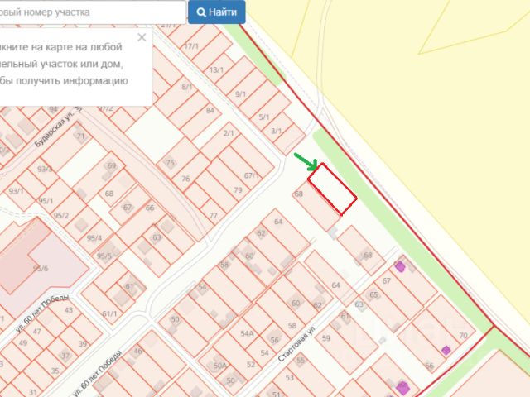Select the red-outlined highlighted land plot
Image resolution: width=530 pixels, height=397 pixels.
click(x=332, y=189)
